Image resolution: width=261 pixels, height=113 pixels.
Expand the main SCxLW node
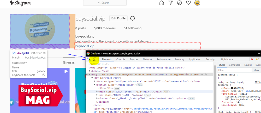tap(97, 91)
